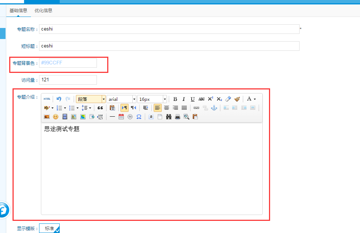360x233 pixels.
Task: Insert a hyperlink with the link icon
Action: [x=196, y=108]
